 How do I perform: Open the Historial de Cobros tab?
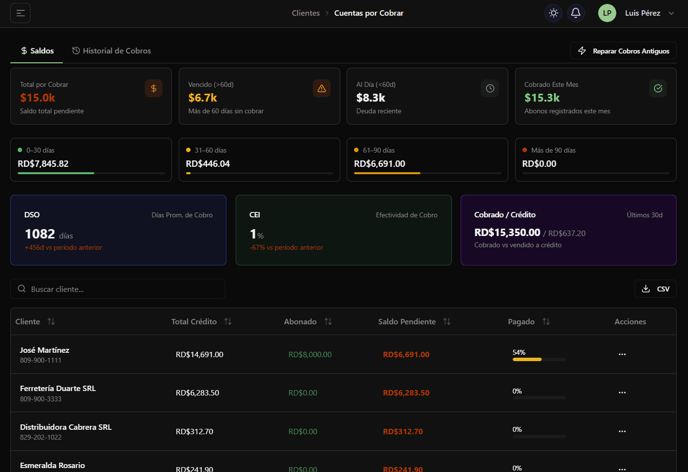pos(111,51)
